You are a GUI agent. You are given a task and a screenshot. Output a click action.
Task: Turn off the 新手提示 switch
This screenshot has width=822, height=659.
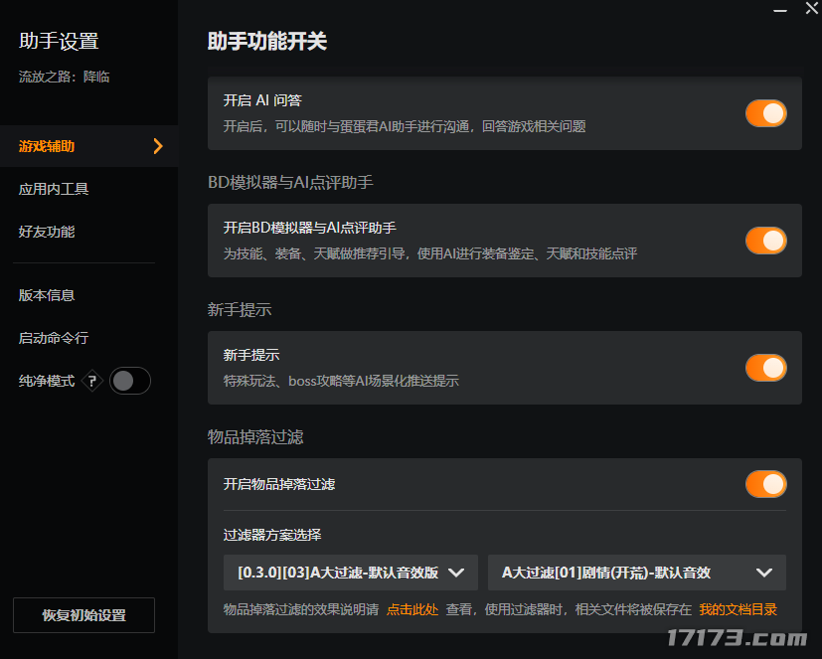point(766,368)
